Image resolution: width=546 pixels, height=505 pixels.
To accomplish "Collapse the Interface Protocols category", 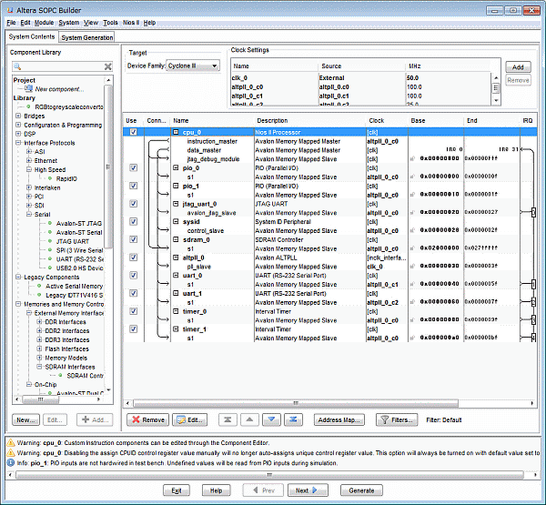I will 18,143.
